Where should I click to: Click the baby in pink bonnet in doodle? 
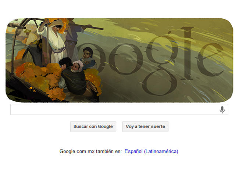click(x=77, y=66)
